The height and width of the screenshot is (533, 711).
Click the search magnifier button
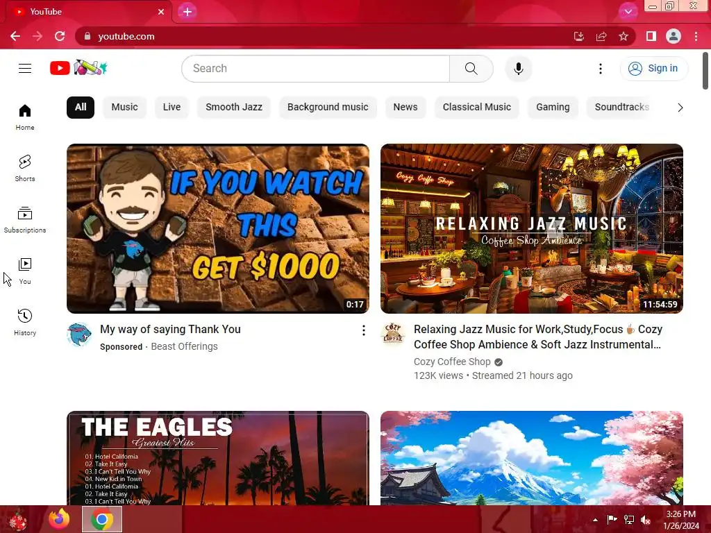[x=471, y=69]
